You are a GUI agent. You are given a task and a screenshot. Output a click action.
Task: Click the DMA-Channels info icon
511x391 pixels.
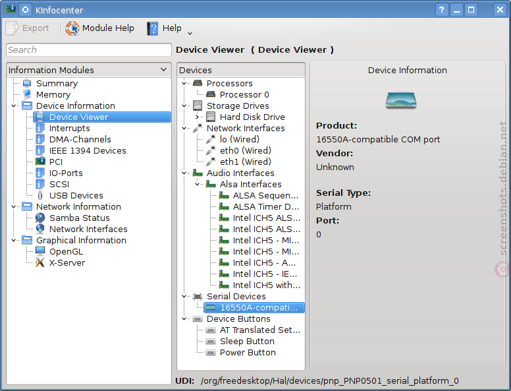pyautogui.click(x=40, y=139)
